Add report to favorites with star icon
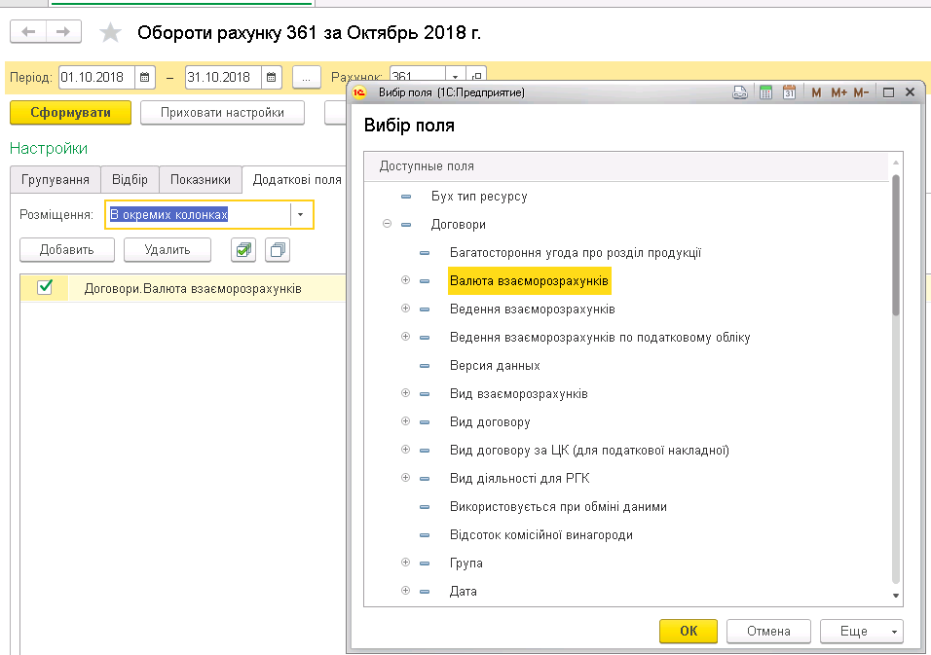 [110, 33]
